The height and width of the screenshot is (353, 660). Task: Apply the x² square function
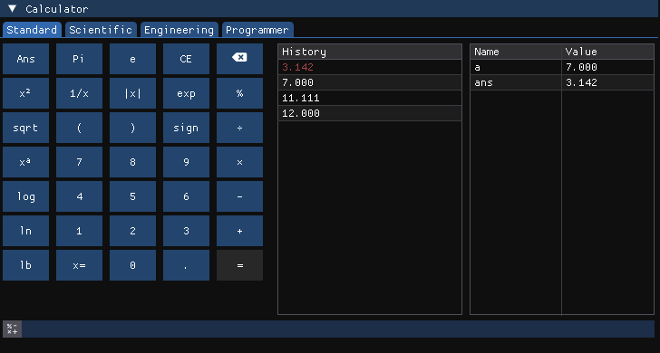pyautogui.click(x=25, y=93)
